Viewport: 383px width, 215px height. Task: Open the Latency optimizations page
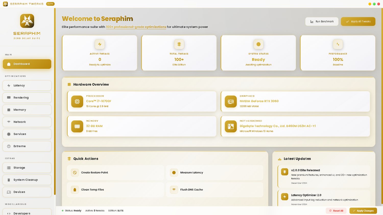click(27, 85)
